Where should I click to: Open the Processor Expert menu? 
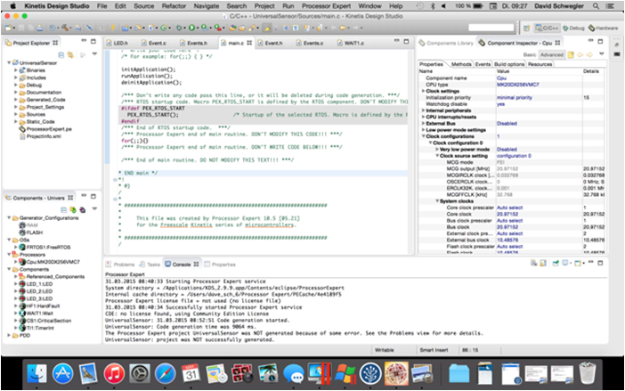(326, 6)
